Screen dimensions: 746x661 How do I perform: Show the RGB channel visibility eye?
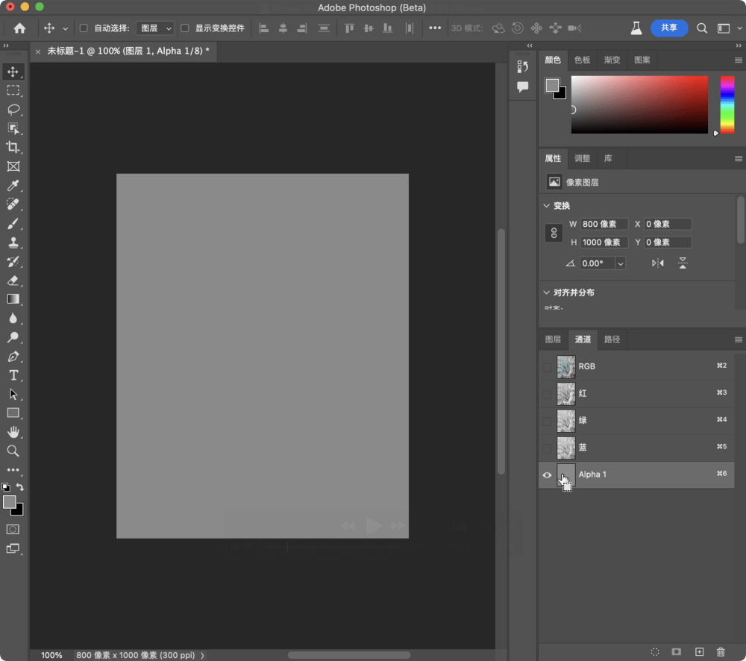click(x=547, y=366)
